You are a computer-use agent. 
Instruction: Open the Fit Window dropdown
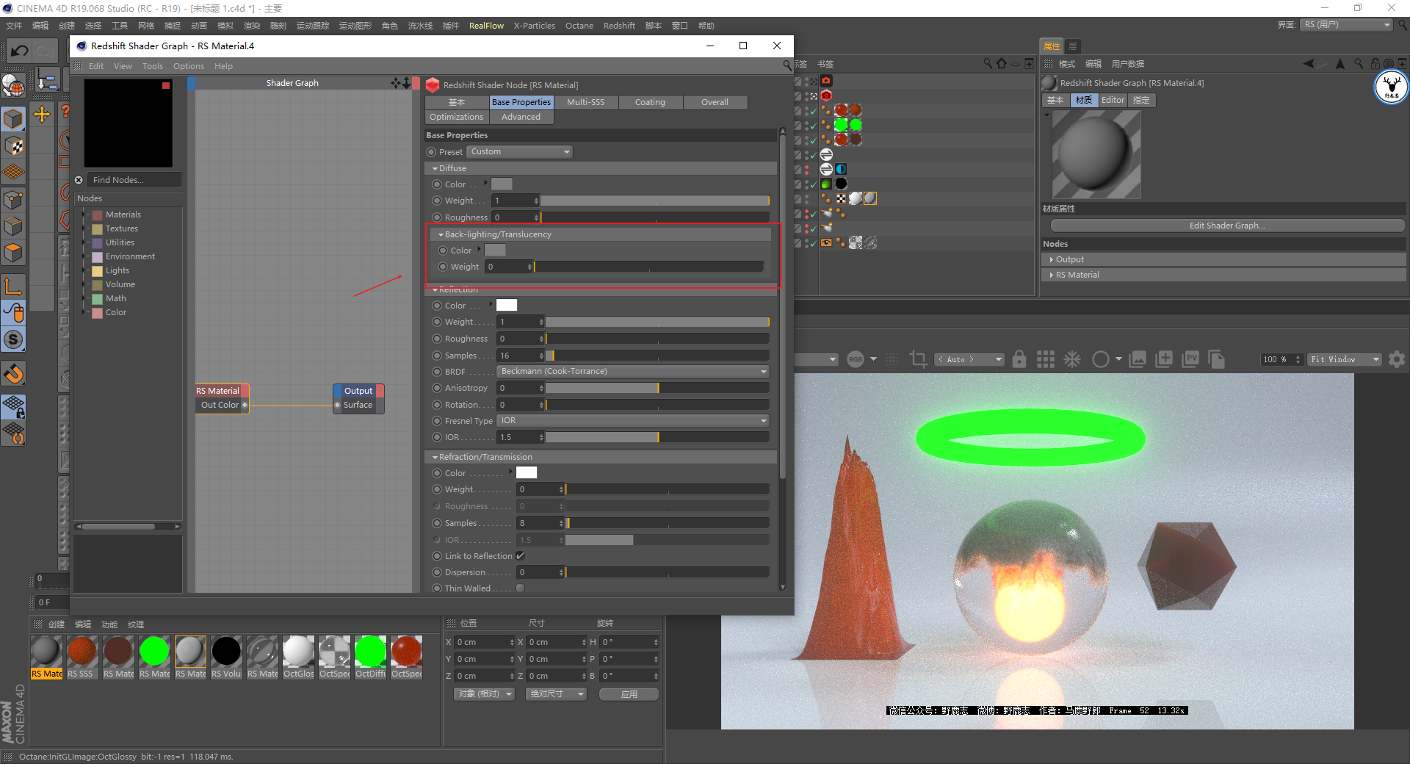[x=1345, y=359]
